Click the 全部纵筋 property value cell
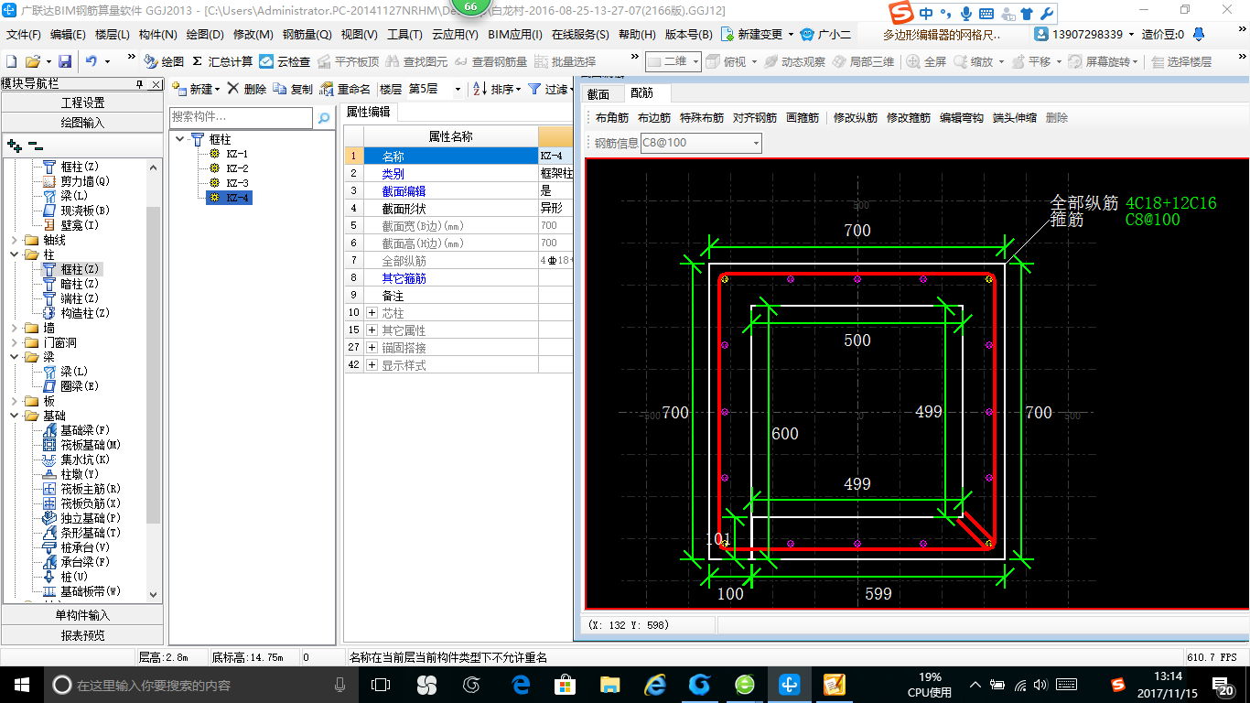The height and width of the screenshot is (703, 1250). pyautogui.click(x=556, y=261)
